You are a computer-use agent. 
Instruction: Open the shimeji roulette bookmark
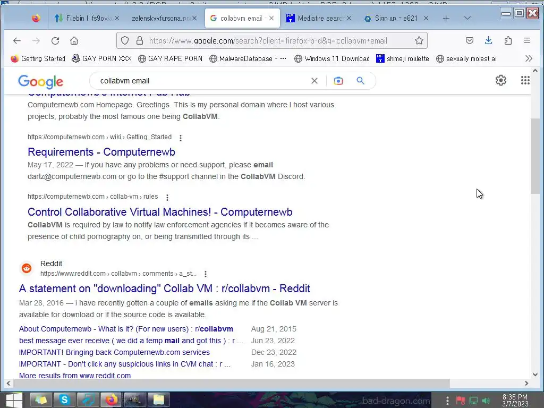pos(403,58)
